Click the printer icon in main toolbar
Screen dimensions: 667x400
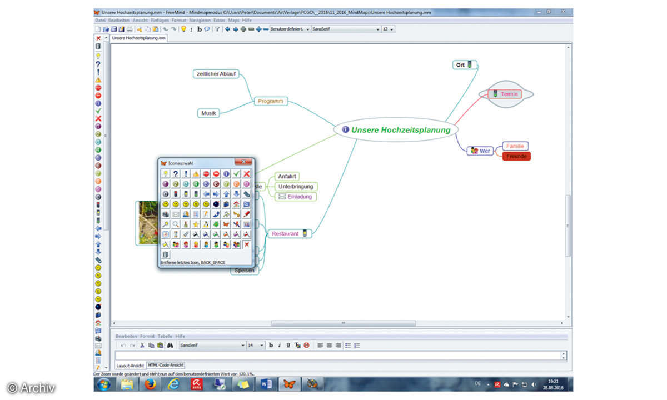coord(130,29)
